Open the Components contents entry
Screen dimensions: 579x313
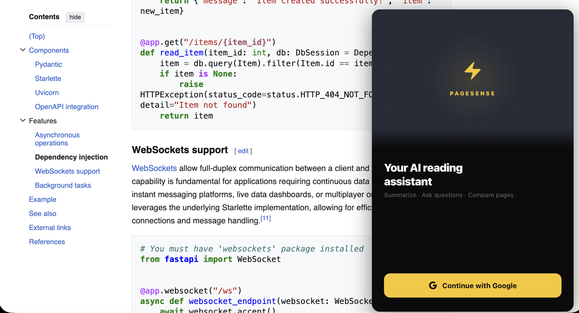(49, 50)
